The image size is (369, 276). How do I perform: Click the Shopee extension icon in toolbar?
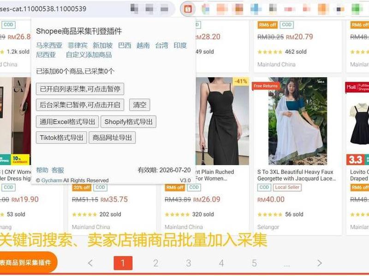point(188,9)
